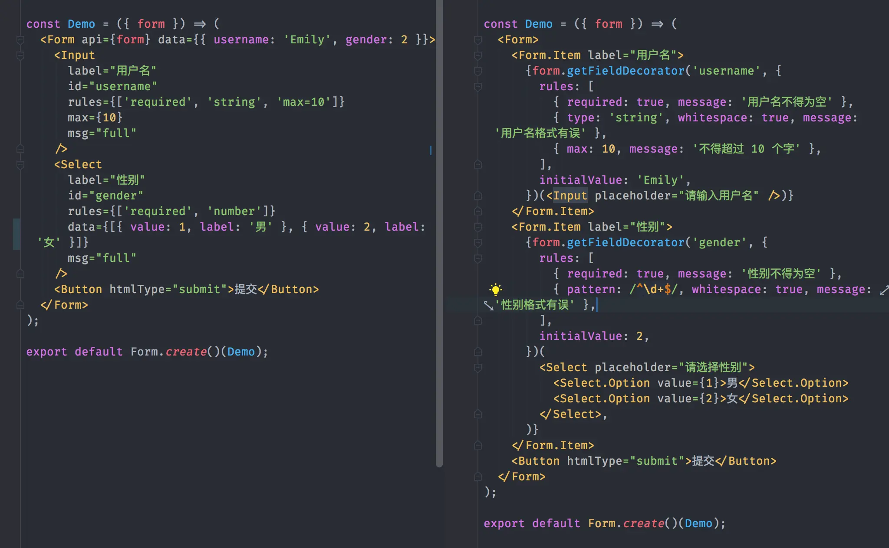
Task: Collapse the left pane <Select fold marker
Action: (20, 165)
